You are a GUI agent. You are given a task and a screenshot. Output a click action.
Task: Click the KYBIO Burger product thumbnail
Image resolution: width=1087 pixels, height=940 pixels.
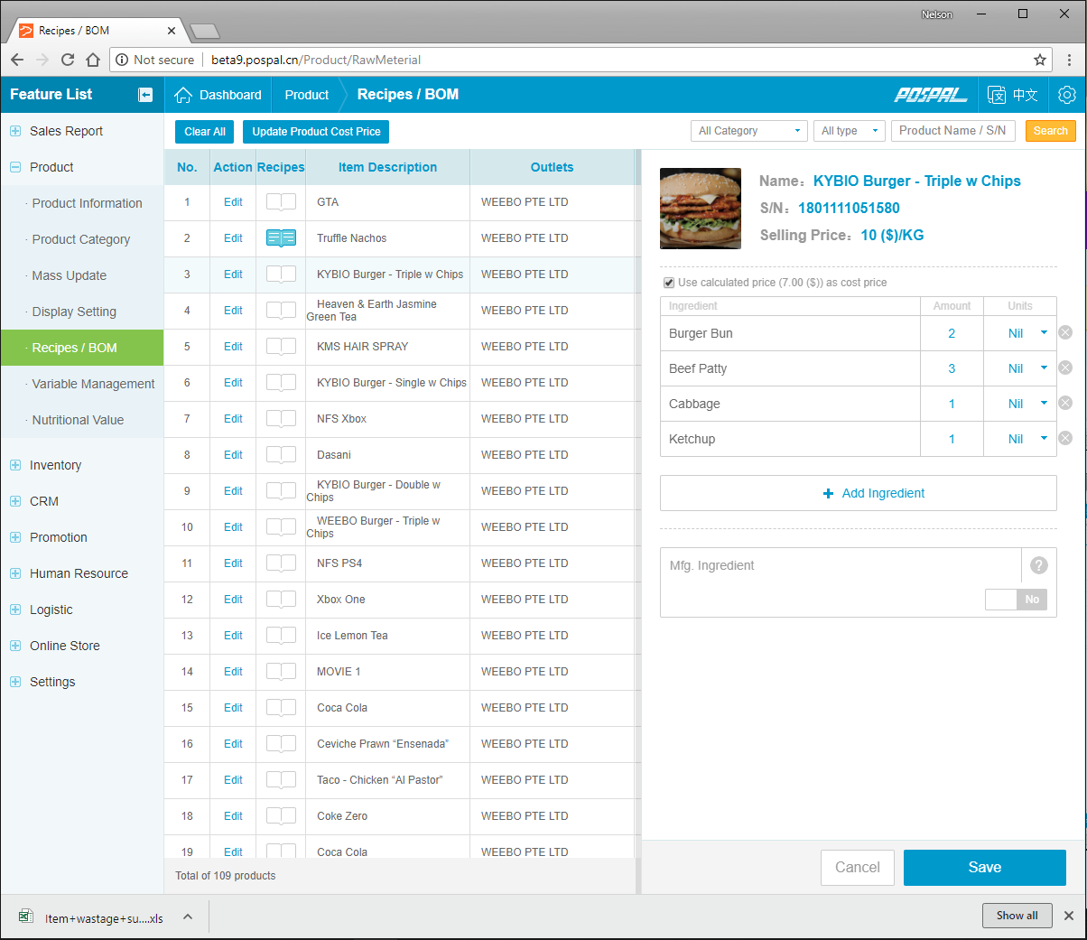point(701,209)
